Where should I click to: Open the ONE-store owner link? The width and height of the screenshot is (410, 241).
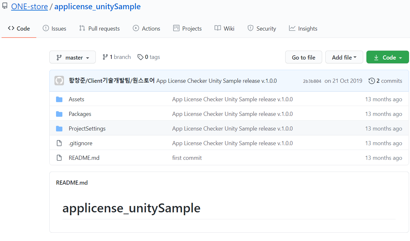pos(29,6)
